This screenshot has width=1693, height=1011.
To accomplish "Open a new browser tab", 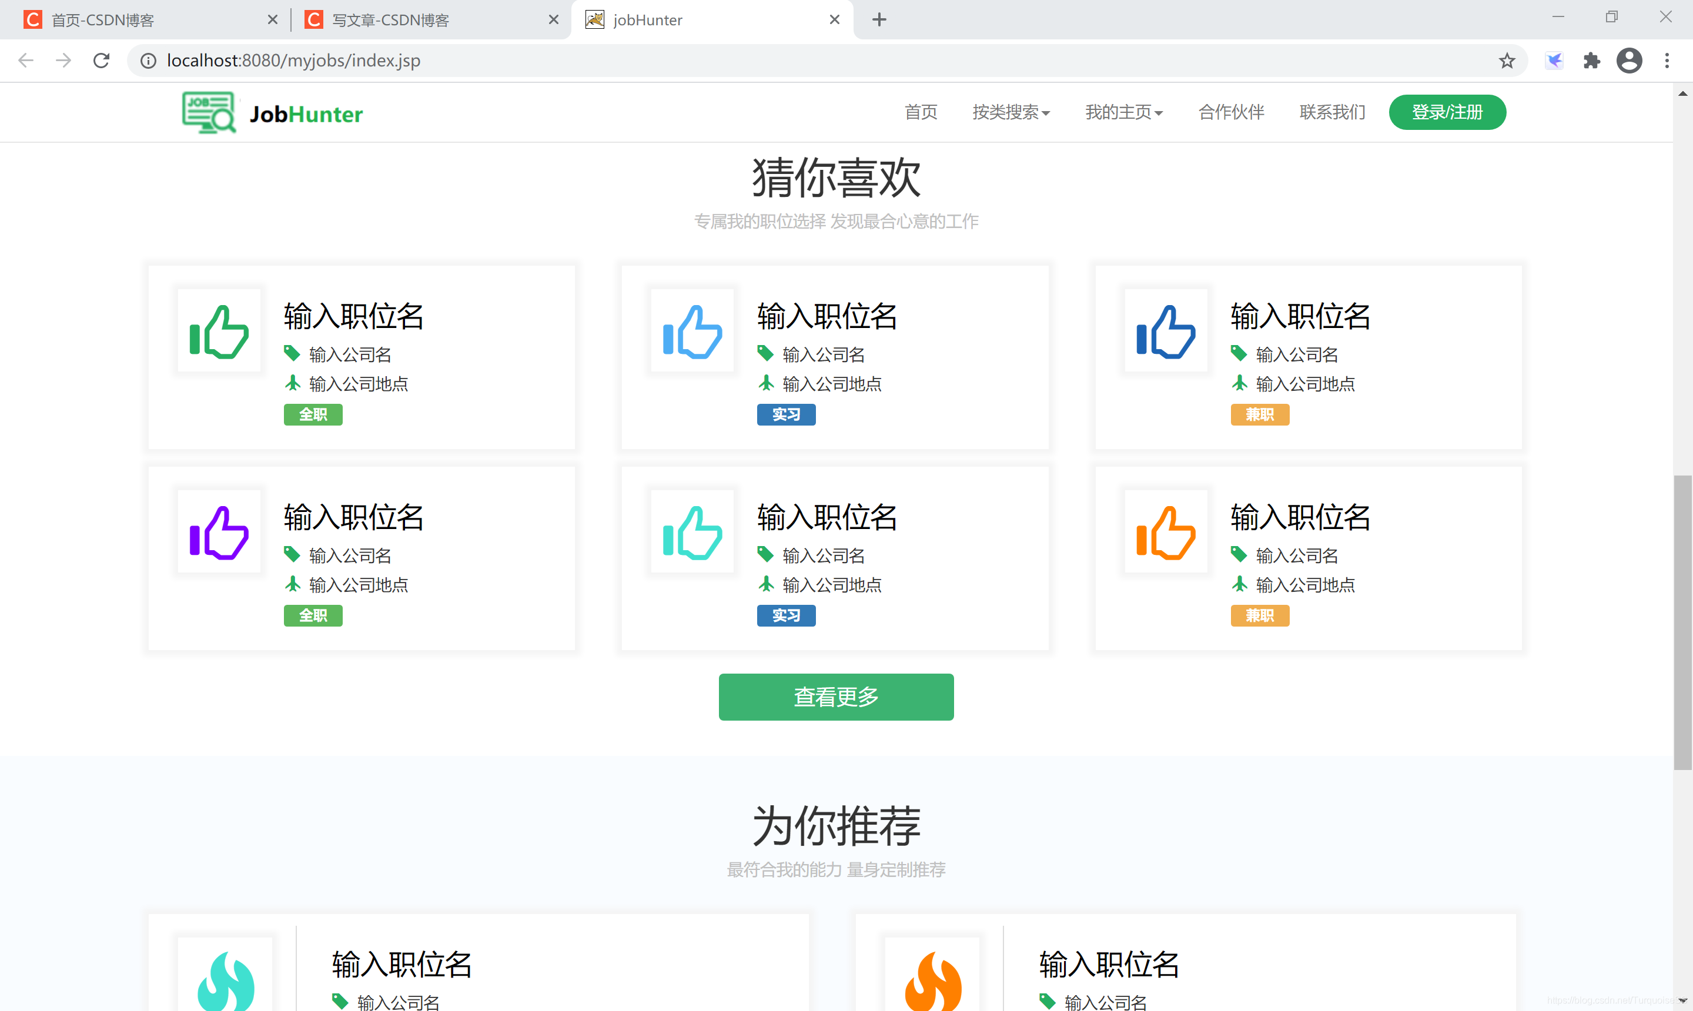I will pos(879,20).
